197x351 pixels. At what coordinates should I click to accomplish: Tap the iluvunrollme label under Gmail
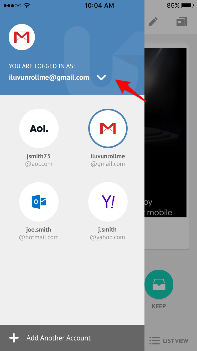tap(108, 156)
